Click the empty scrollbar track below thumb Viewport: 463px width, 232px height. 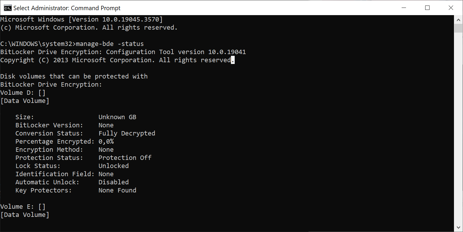pos(458,128)
